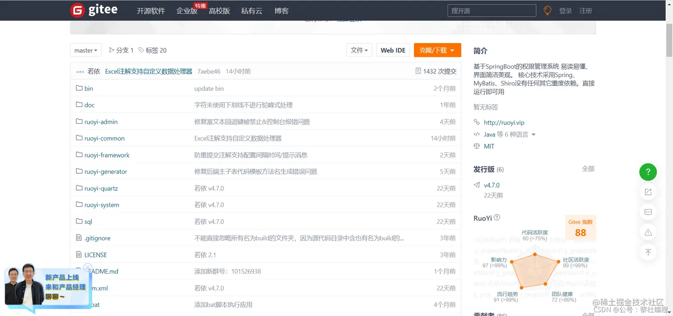Open commit '添加bat脚本执行应用'
Screen dimensions: 673x316
(223, 304)
